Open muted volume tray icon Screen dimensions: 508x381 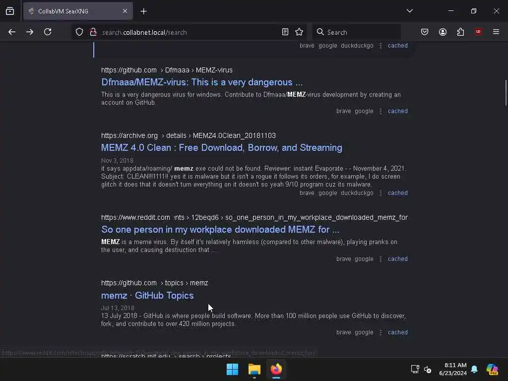click(428, 369)
